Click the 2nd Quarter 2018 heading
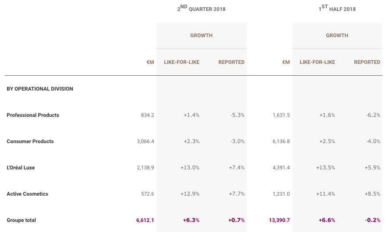390x232 pixels. 201,8
